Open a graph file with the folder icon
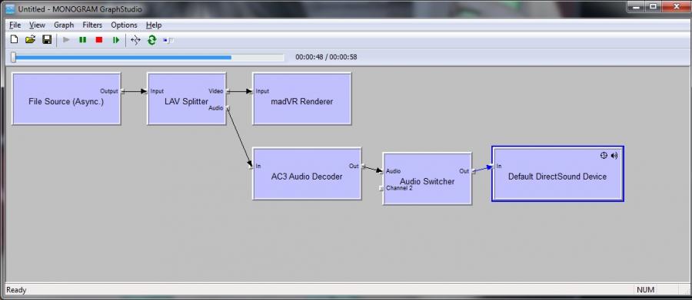 pos(30,40)
